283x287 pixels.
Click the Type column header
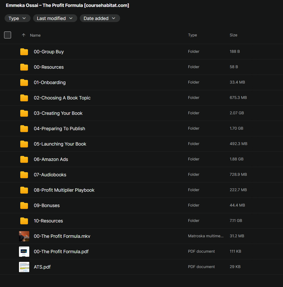pos(192,35)
